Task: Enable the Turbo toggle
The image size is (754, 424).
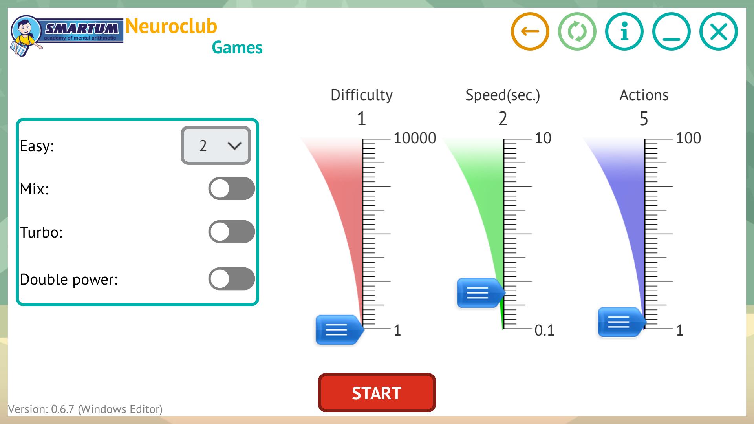Action: [x=231, y=232]
